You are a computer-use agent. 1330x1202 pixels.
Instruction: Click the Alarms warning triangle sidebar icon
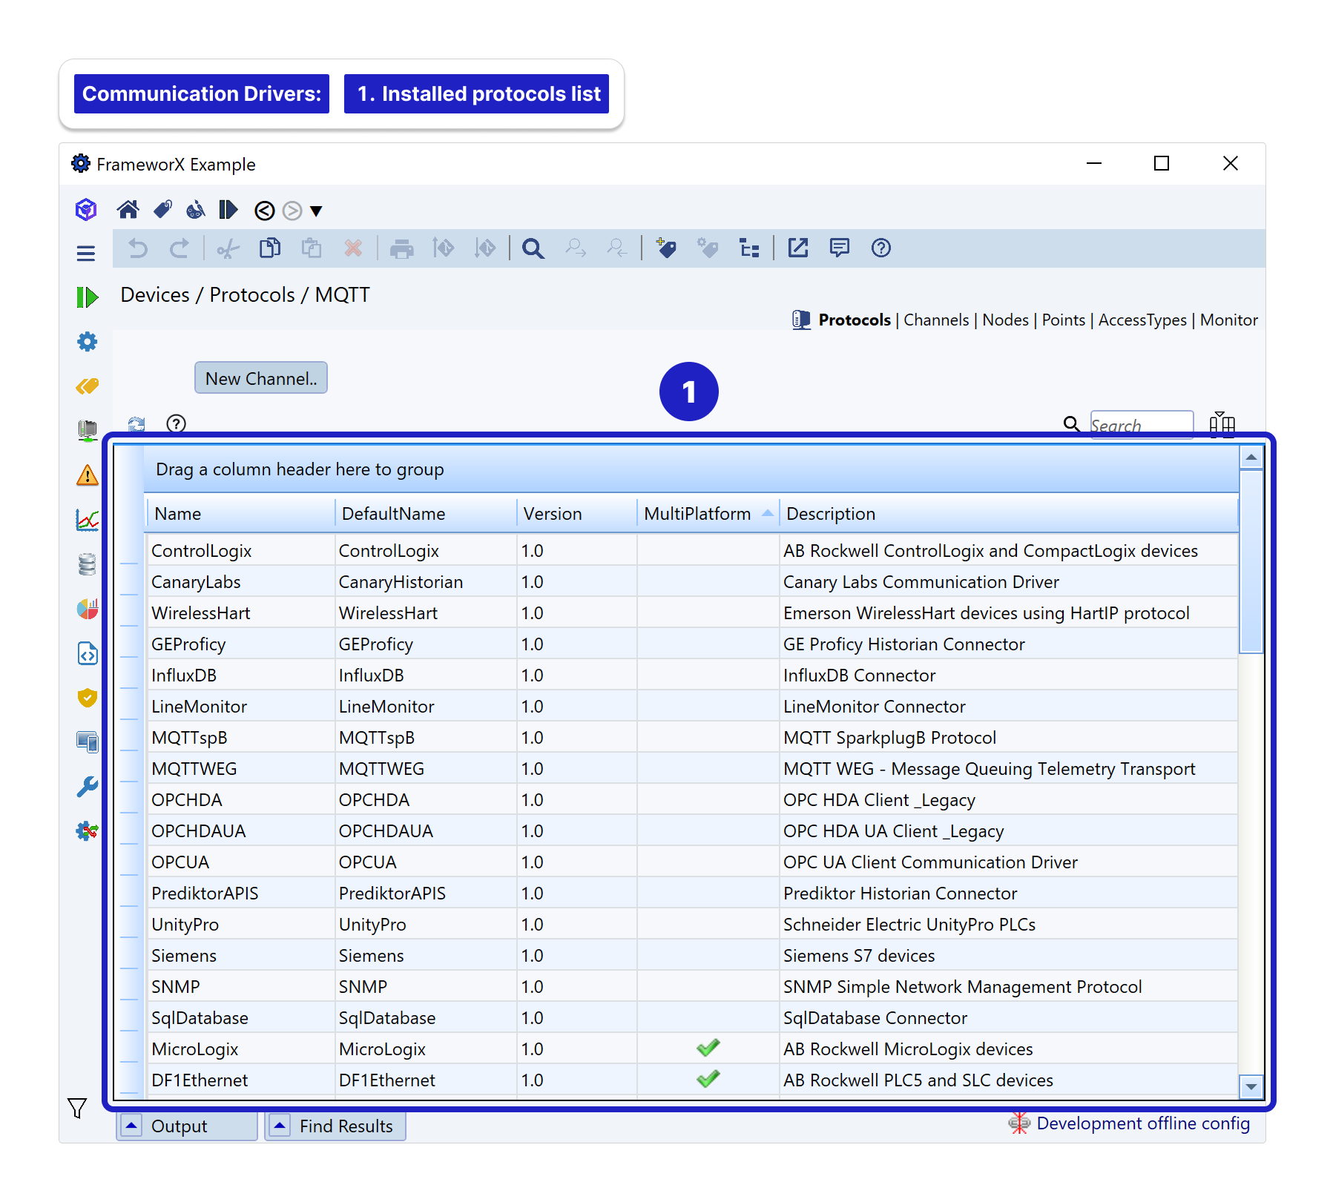point(88,475)
